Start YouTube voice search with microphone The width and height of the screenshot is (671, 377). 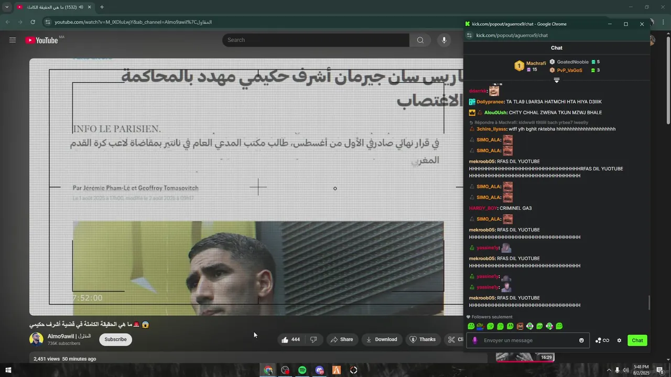click(444, 40)
